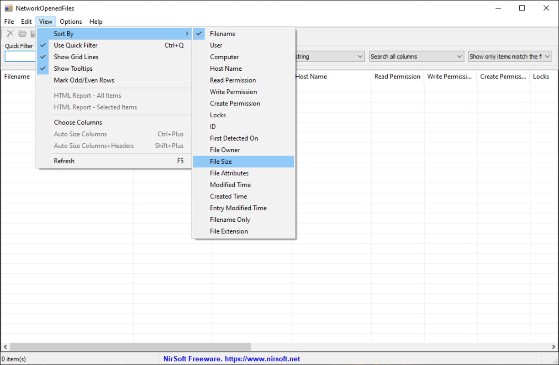559x365 pixels.
Task: Click the Quick Filter text input
Action: point(20,57)
